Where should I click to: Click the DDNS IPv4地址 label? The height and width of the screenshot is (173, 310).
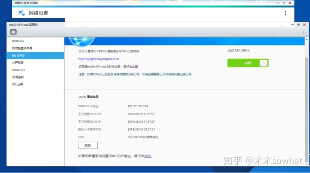[89, 106]
